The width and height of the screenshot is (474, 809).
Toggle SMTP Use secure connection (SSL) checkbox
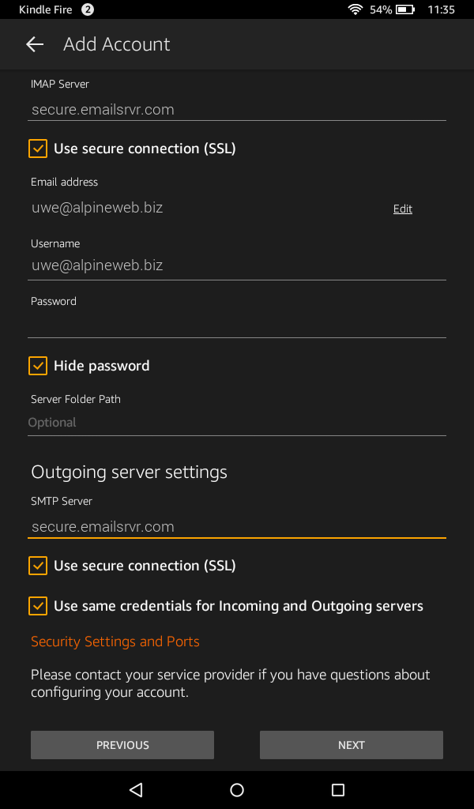tap(38, 566)
